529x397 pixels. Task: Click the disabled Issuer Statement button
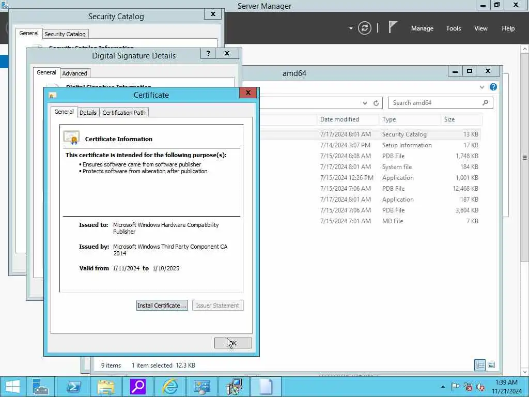tap(217, 305)
